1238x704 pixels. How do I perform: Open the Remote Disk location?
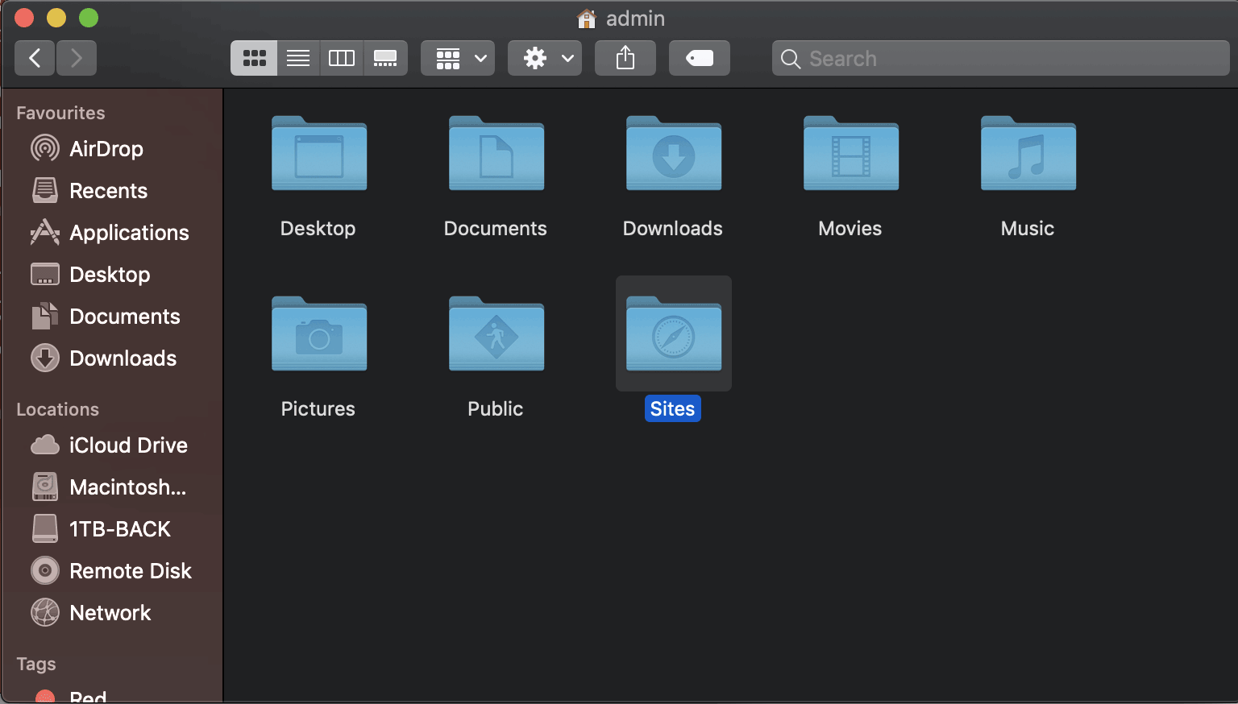(x=130, y=570)
